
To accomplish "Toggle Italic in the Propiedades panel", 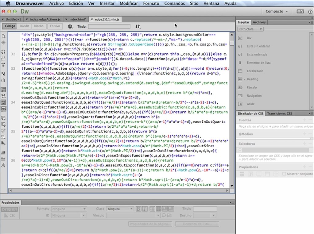I will coord(145,209).
